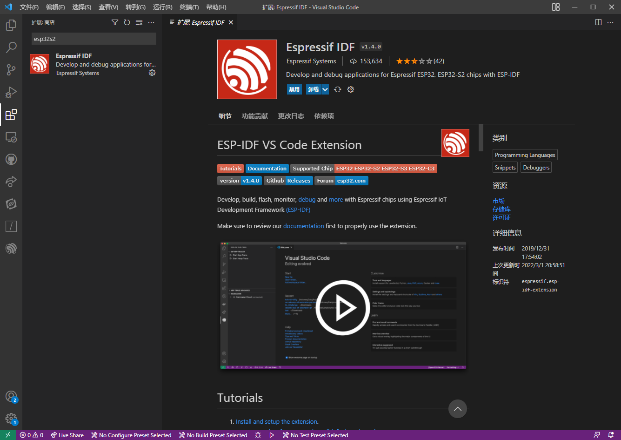Open the 转到(G) menu

point(135,7)
